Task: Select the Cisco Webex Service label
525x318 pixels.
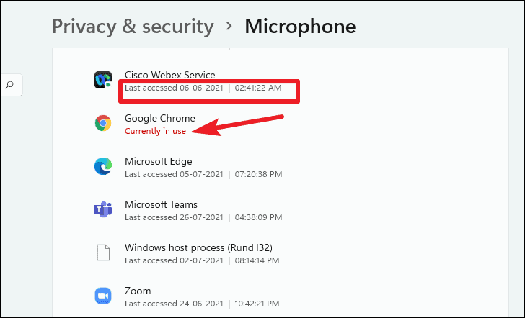Action: click(x=169, y=75)
